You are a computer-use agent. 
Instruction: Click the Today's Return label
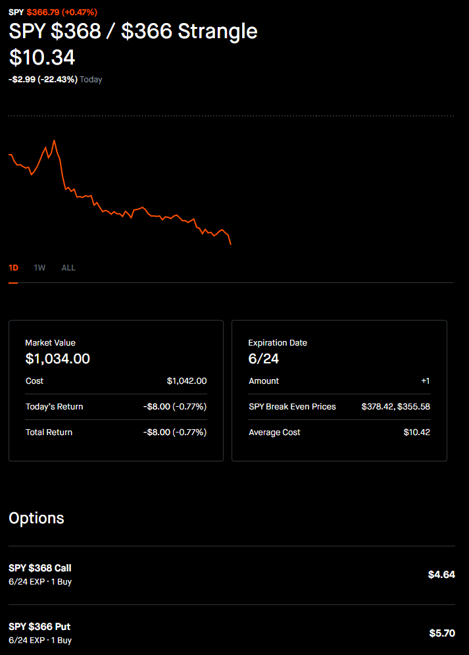(x=54, y=406)
